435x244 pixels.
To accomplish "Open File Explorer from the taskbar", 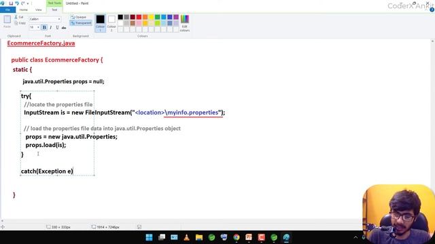I will tap(199, 237).
